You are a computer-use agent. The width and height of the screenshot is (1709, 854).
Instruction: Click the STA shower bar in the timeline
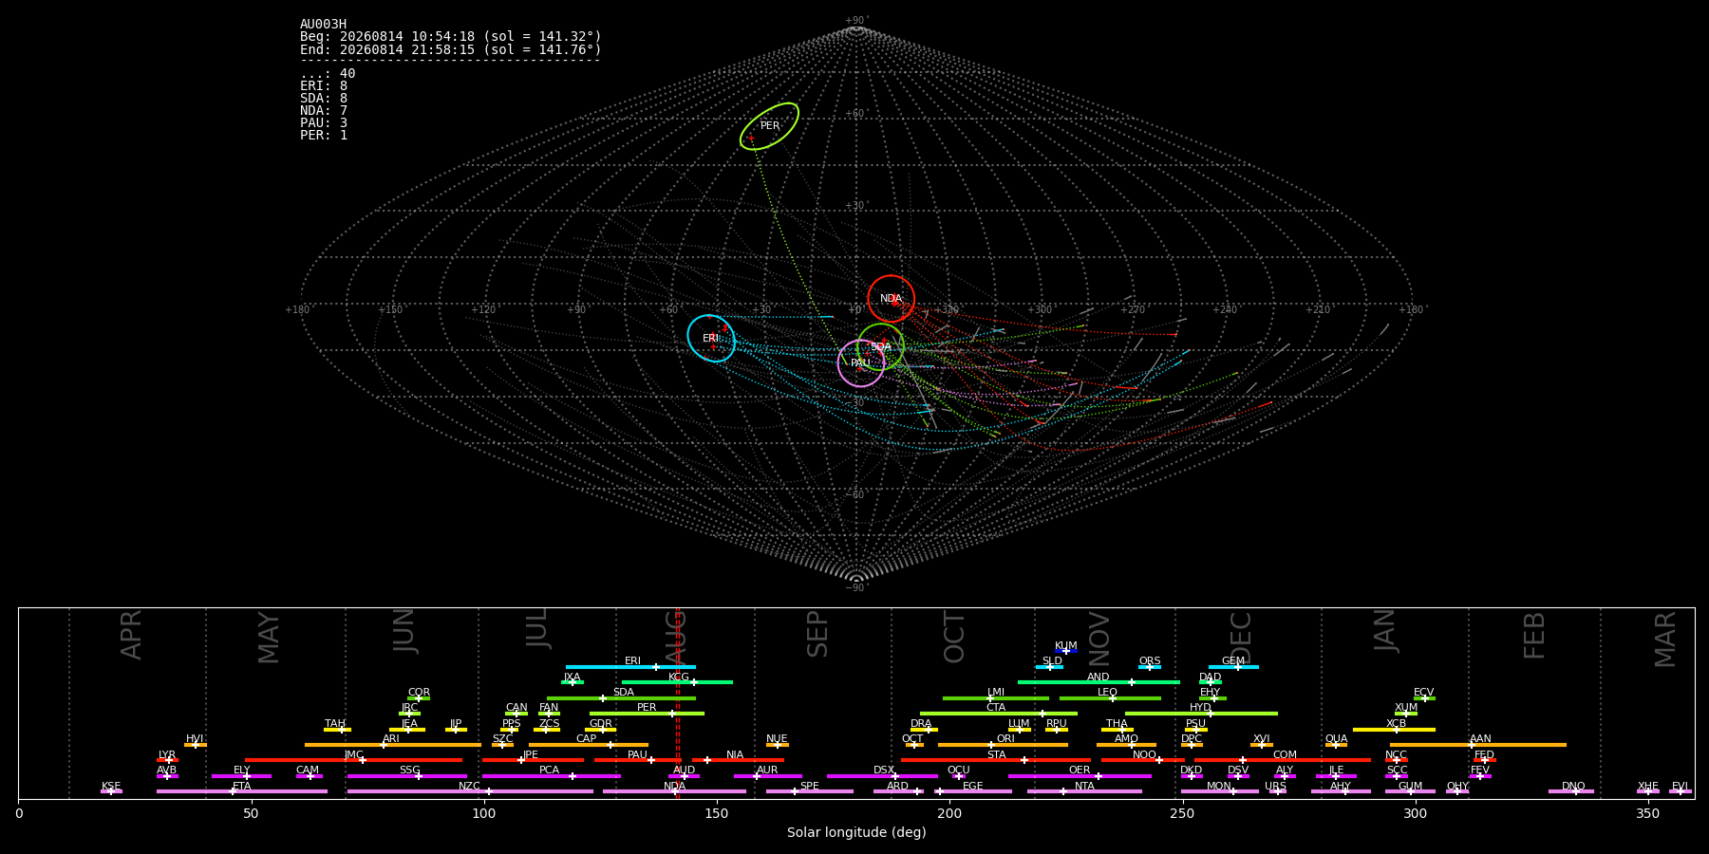996,760
